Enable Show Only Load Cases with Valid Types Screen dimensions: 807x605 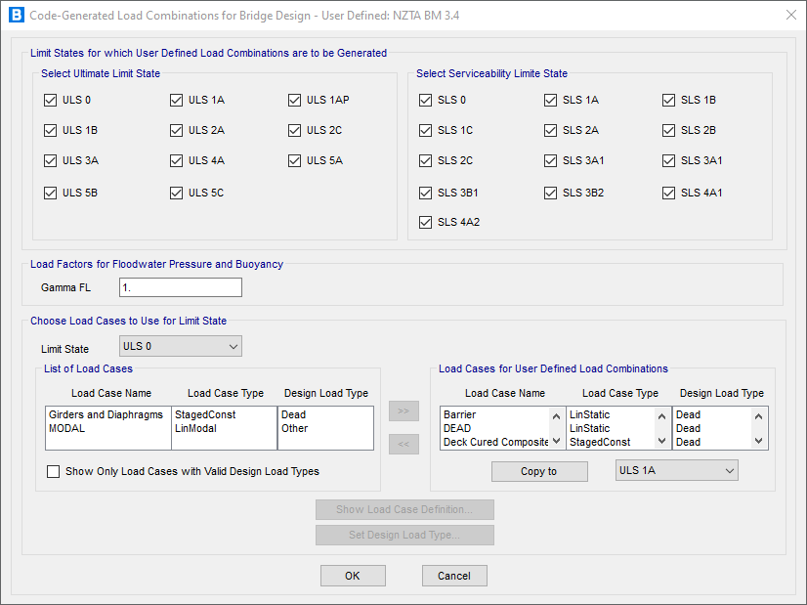coord(54,472)
